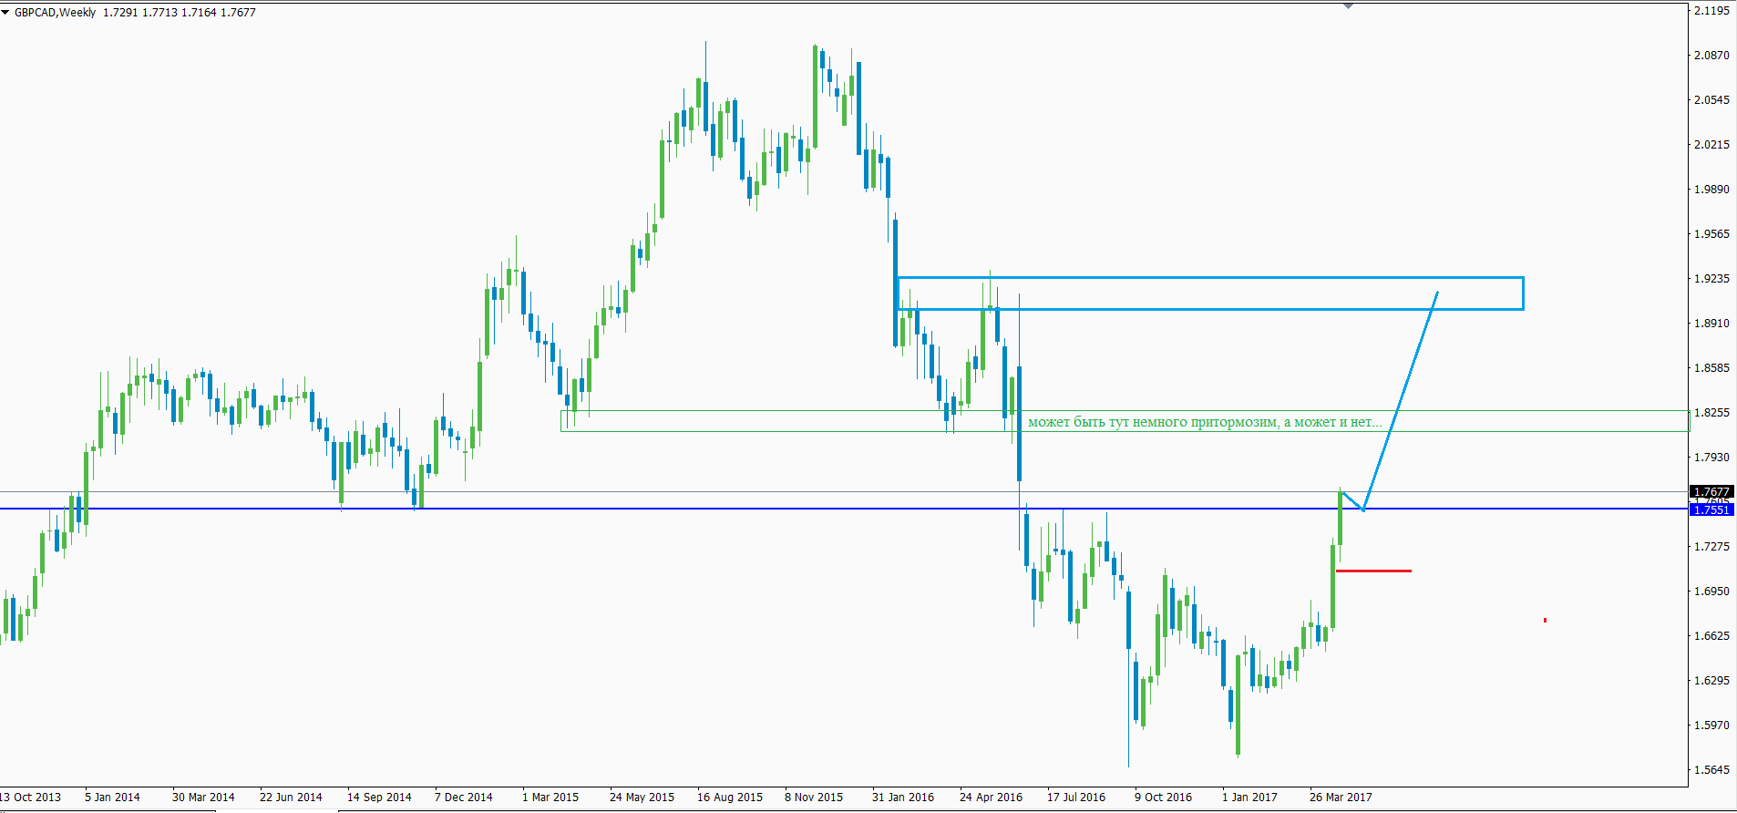Click the 31 Jan 2016 date label
The height and width of the screenshot is (813, 1737).
coord(903,798)
